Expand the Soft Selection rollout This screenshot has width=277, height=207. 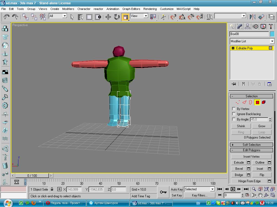(x=252, y=145)
